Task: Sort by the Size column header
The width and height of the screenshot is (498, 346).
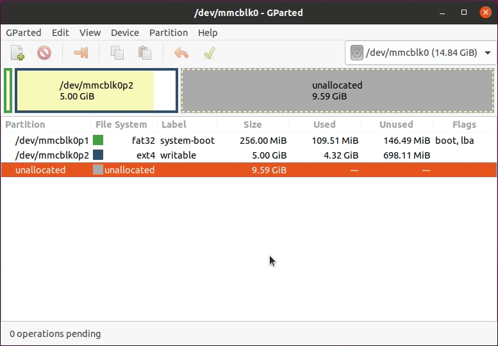Action: coord(253,125)
